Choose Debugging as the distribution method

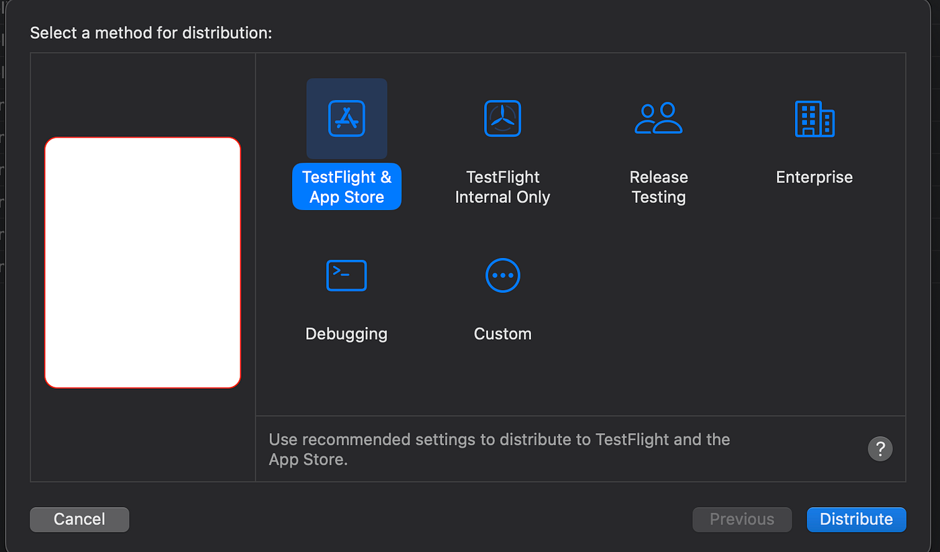346,333
